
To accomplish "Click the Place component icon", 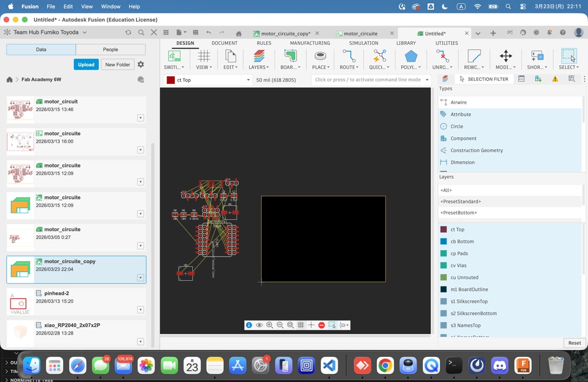I will point(320,56).
